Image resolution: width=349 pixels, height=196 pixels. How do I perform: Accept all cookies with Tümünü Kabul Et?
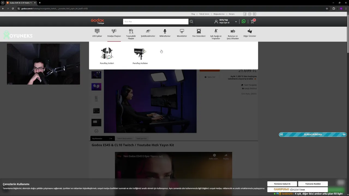tap(282, 184)
